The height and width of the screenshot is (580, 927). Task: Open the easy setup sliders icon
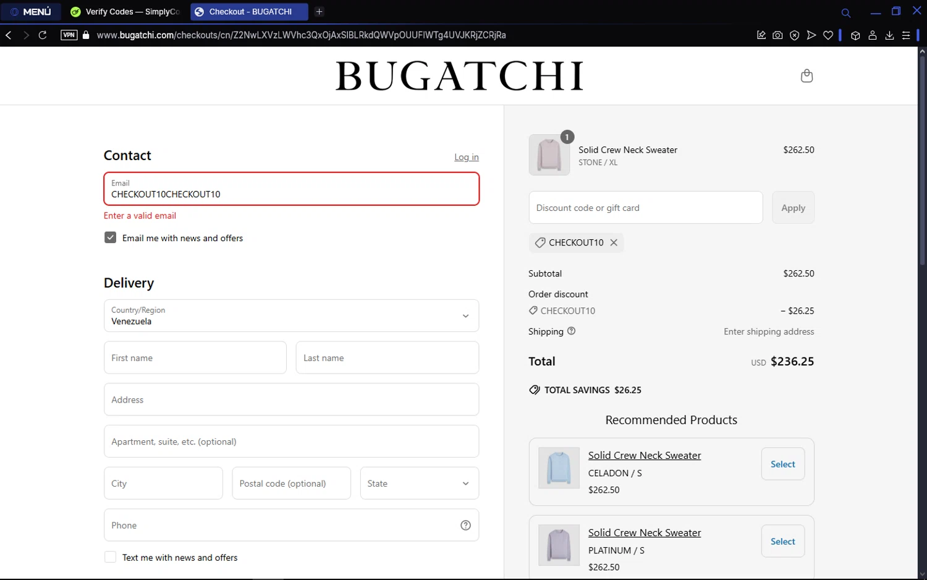coord(906,35)
